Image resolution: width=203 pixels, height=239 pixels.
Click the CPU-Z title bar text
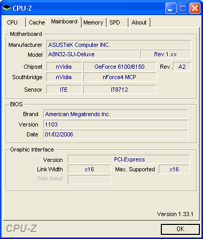(22, 8)
